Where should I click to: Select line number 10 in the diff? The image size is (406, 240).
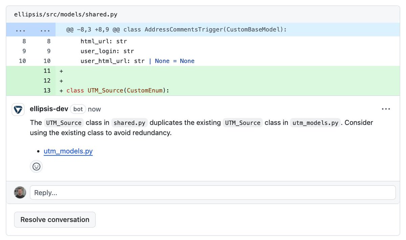(x=22, y=61)
